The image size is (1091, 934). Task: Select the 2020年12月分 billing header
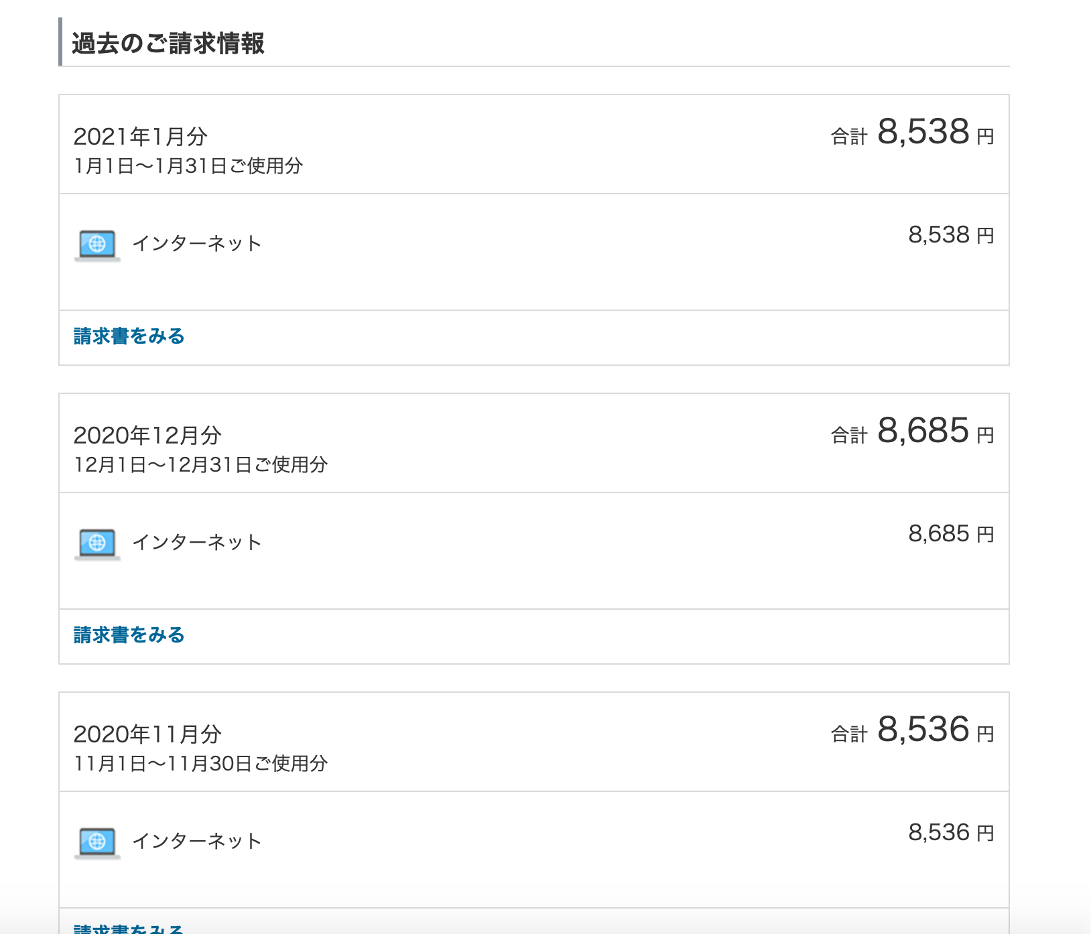click(x=147, y=436)
